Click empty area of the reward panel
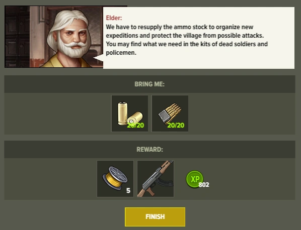 [x=250, y=179]
